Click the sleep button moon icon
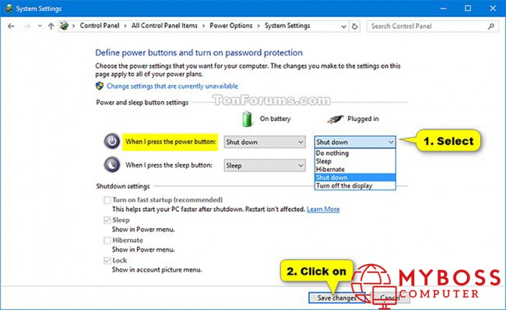Screen dimensions: 506x310 click(x=112, y=165)
